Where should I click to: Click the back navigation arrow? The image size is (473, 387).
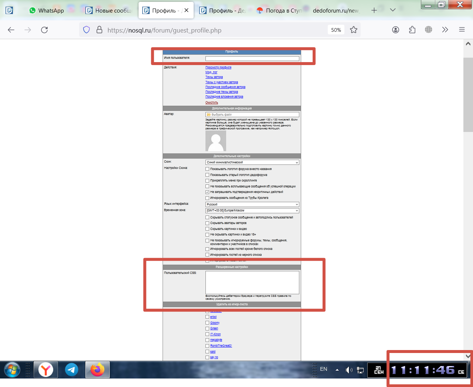pyautogui.click(x=11, y=30)
